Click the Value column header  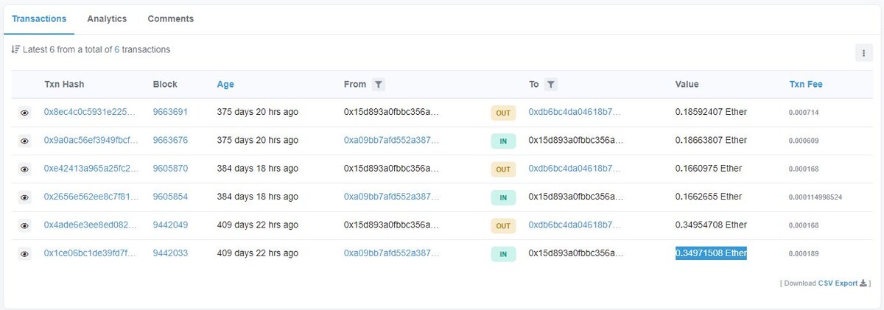point(687,85)
